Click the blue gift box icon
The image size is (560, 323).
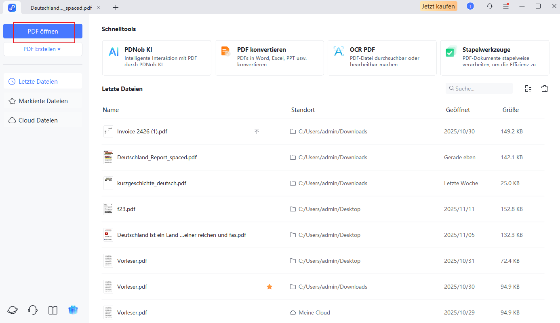(73, 310)
